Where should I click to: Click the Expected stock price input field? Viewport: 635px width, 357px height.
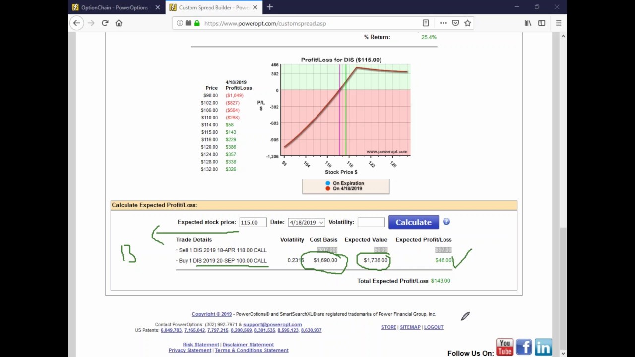pyautogui.click(x=253, y=222)
